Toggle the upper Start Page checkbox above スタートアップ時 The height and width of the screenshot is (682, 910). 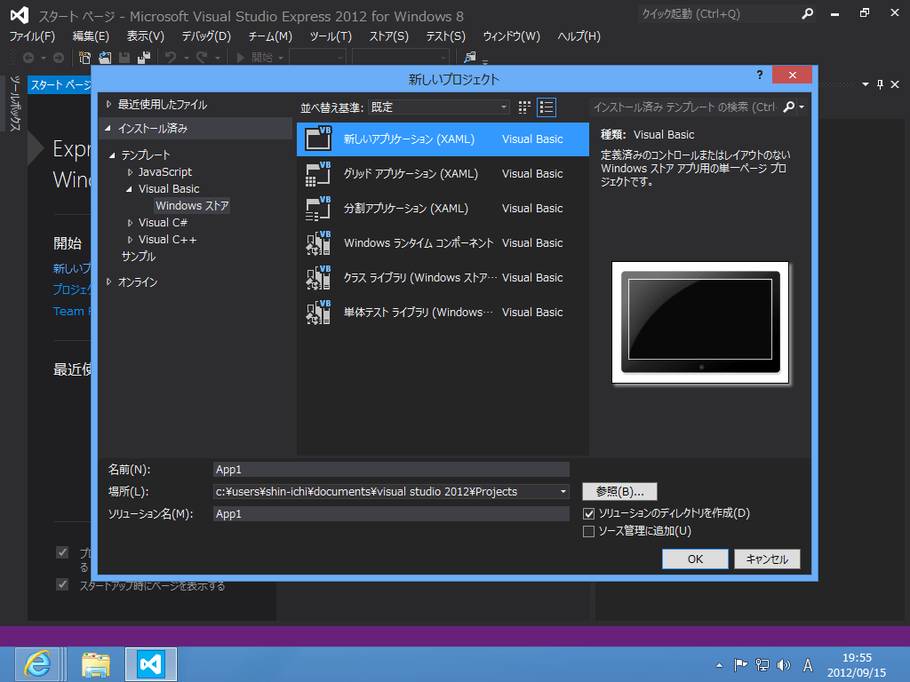point(62,552)
